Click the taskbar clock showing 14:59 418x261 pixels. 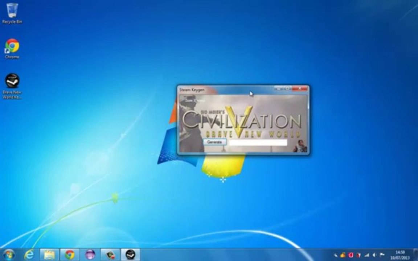click(400, 255)
